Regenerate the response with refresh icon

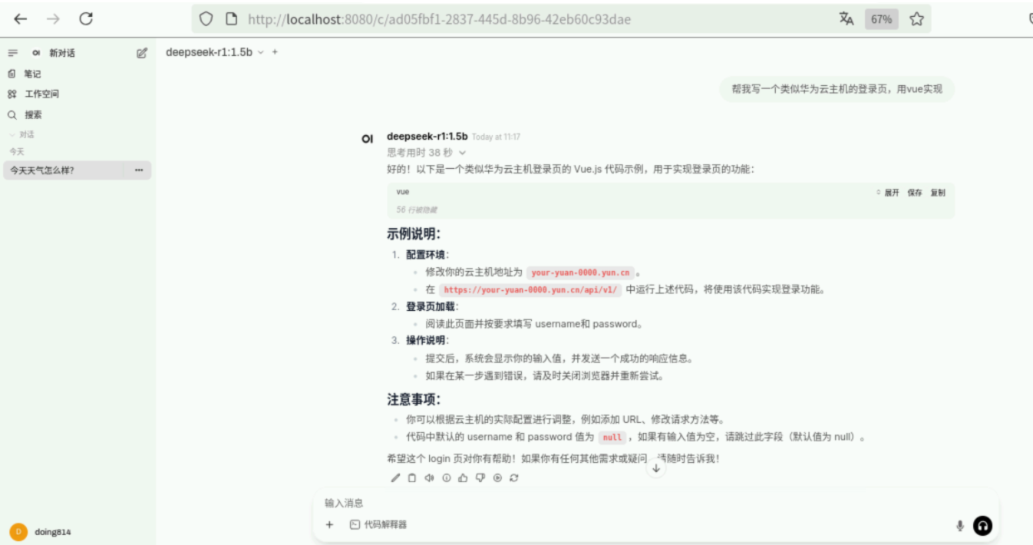pyautogui.click(x=513, y=477)
